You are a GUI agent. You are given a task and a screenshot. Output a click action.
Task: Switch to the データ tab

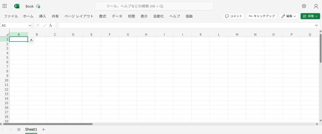(117, 16)
